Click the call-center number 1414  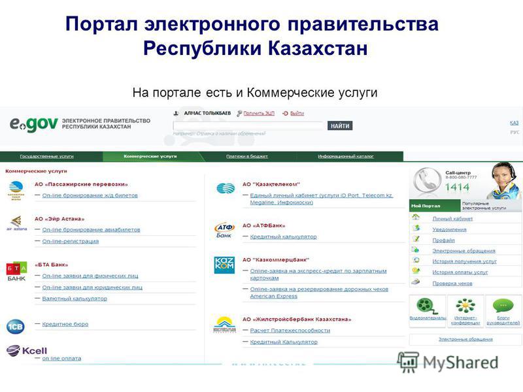(x=457, y=187)
